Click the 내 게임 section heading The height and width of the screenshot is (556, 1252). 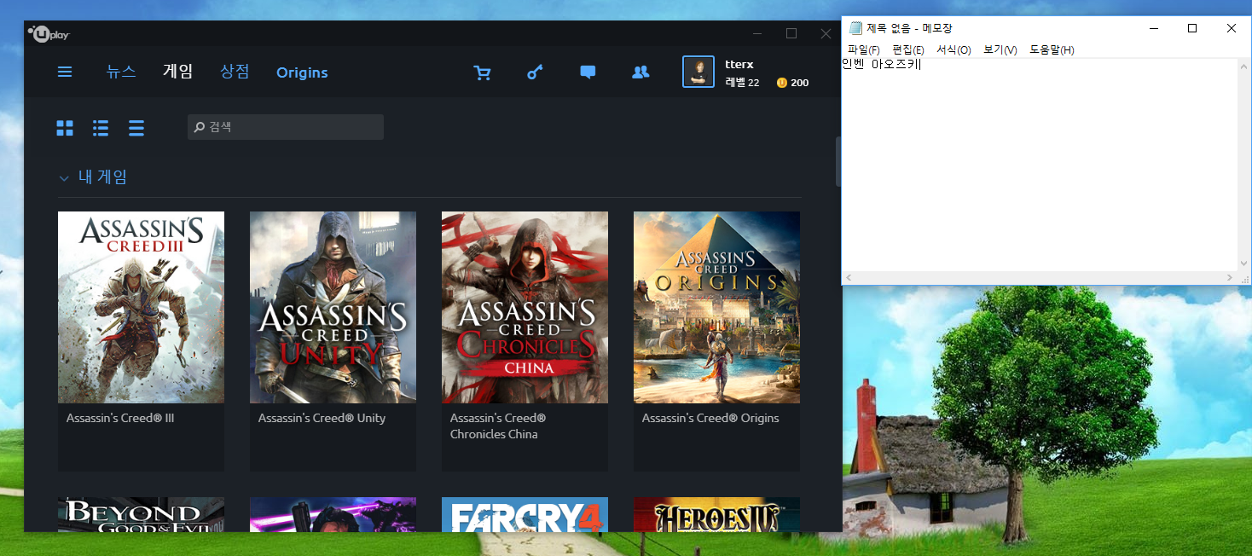[103, 177]
